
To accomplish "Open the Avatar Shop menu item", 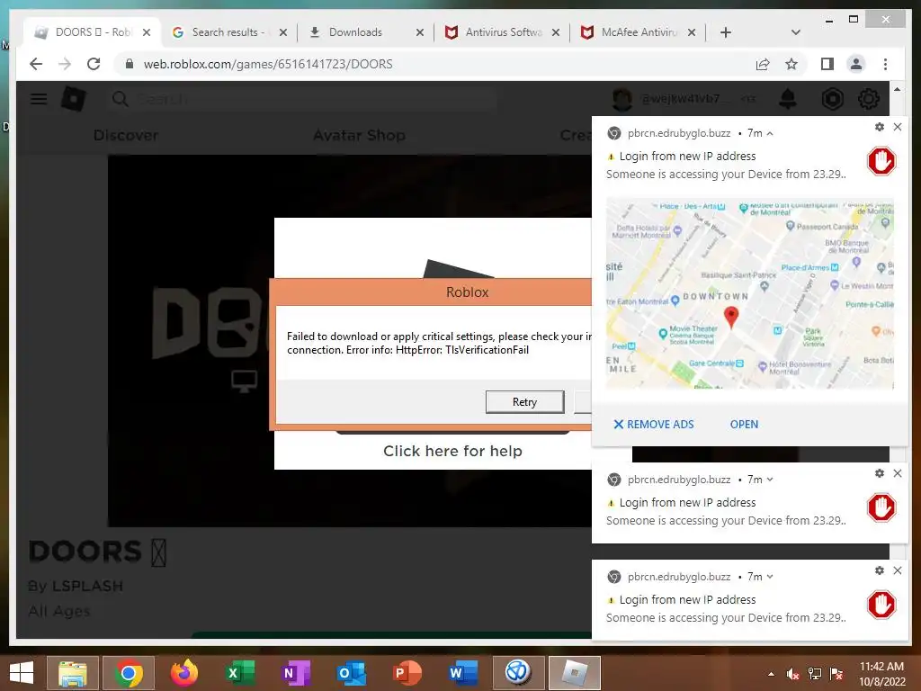I will [359, 135].
